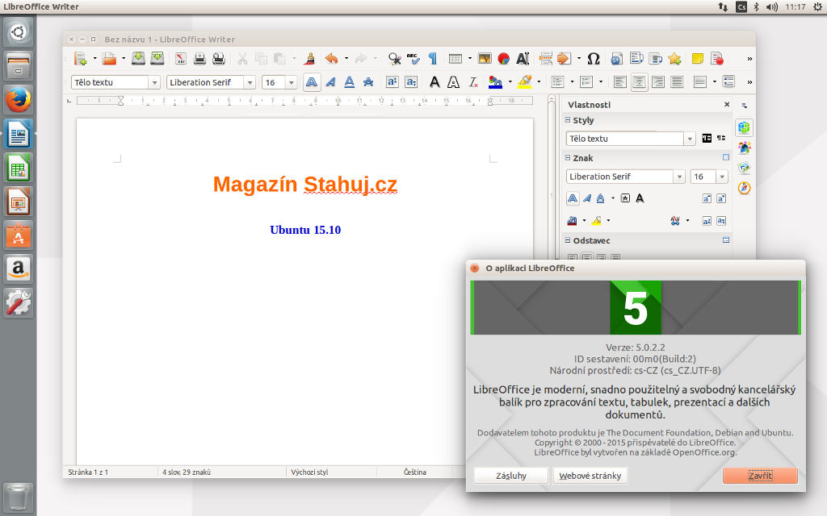Click the Print icon in toolbar
827x516 pixels.
[199, 58]
